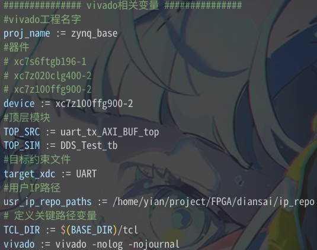Click the TOP_SRC variable
Screen dimensions: 317x250
pyautogui.click(x=22, y=132)
